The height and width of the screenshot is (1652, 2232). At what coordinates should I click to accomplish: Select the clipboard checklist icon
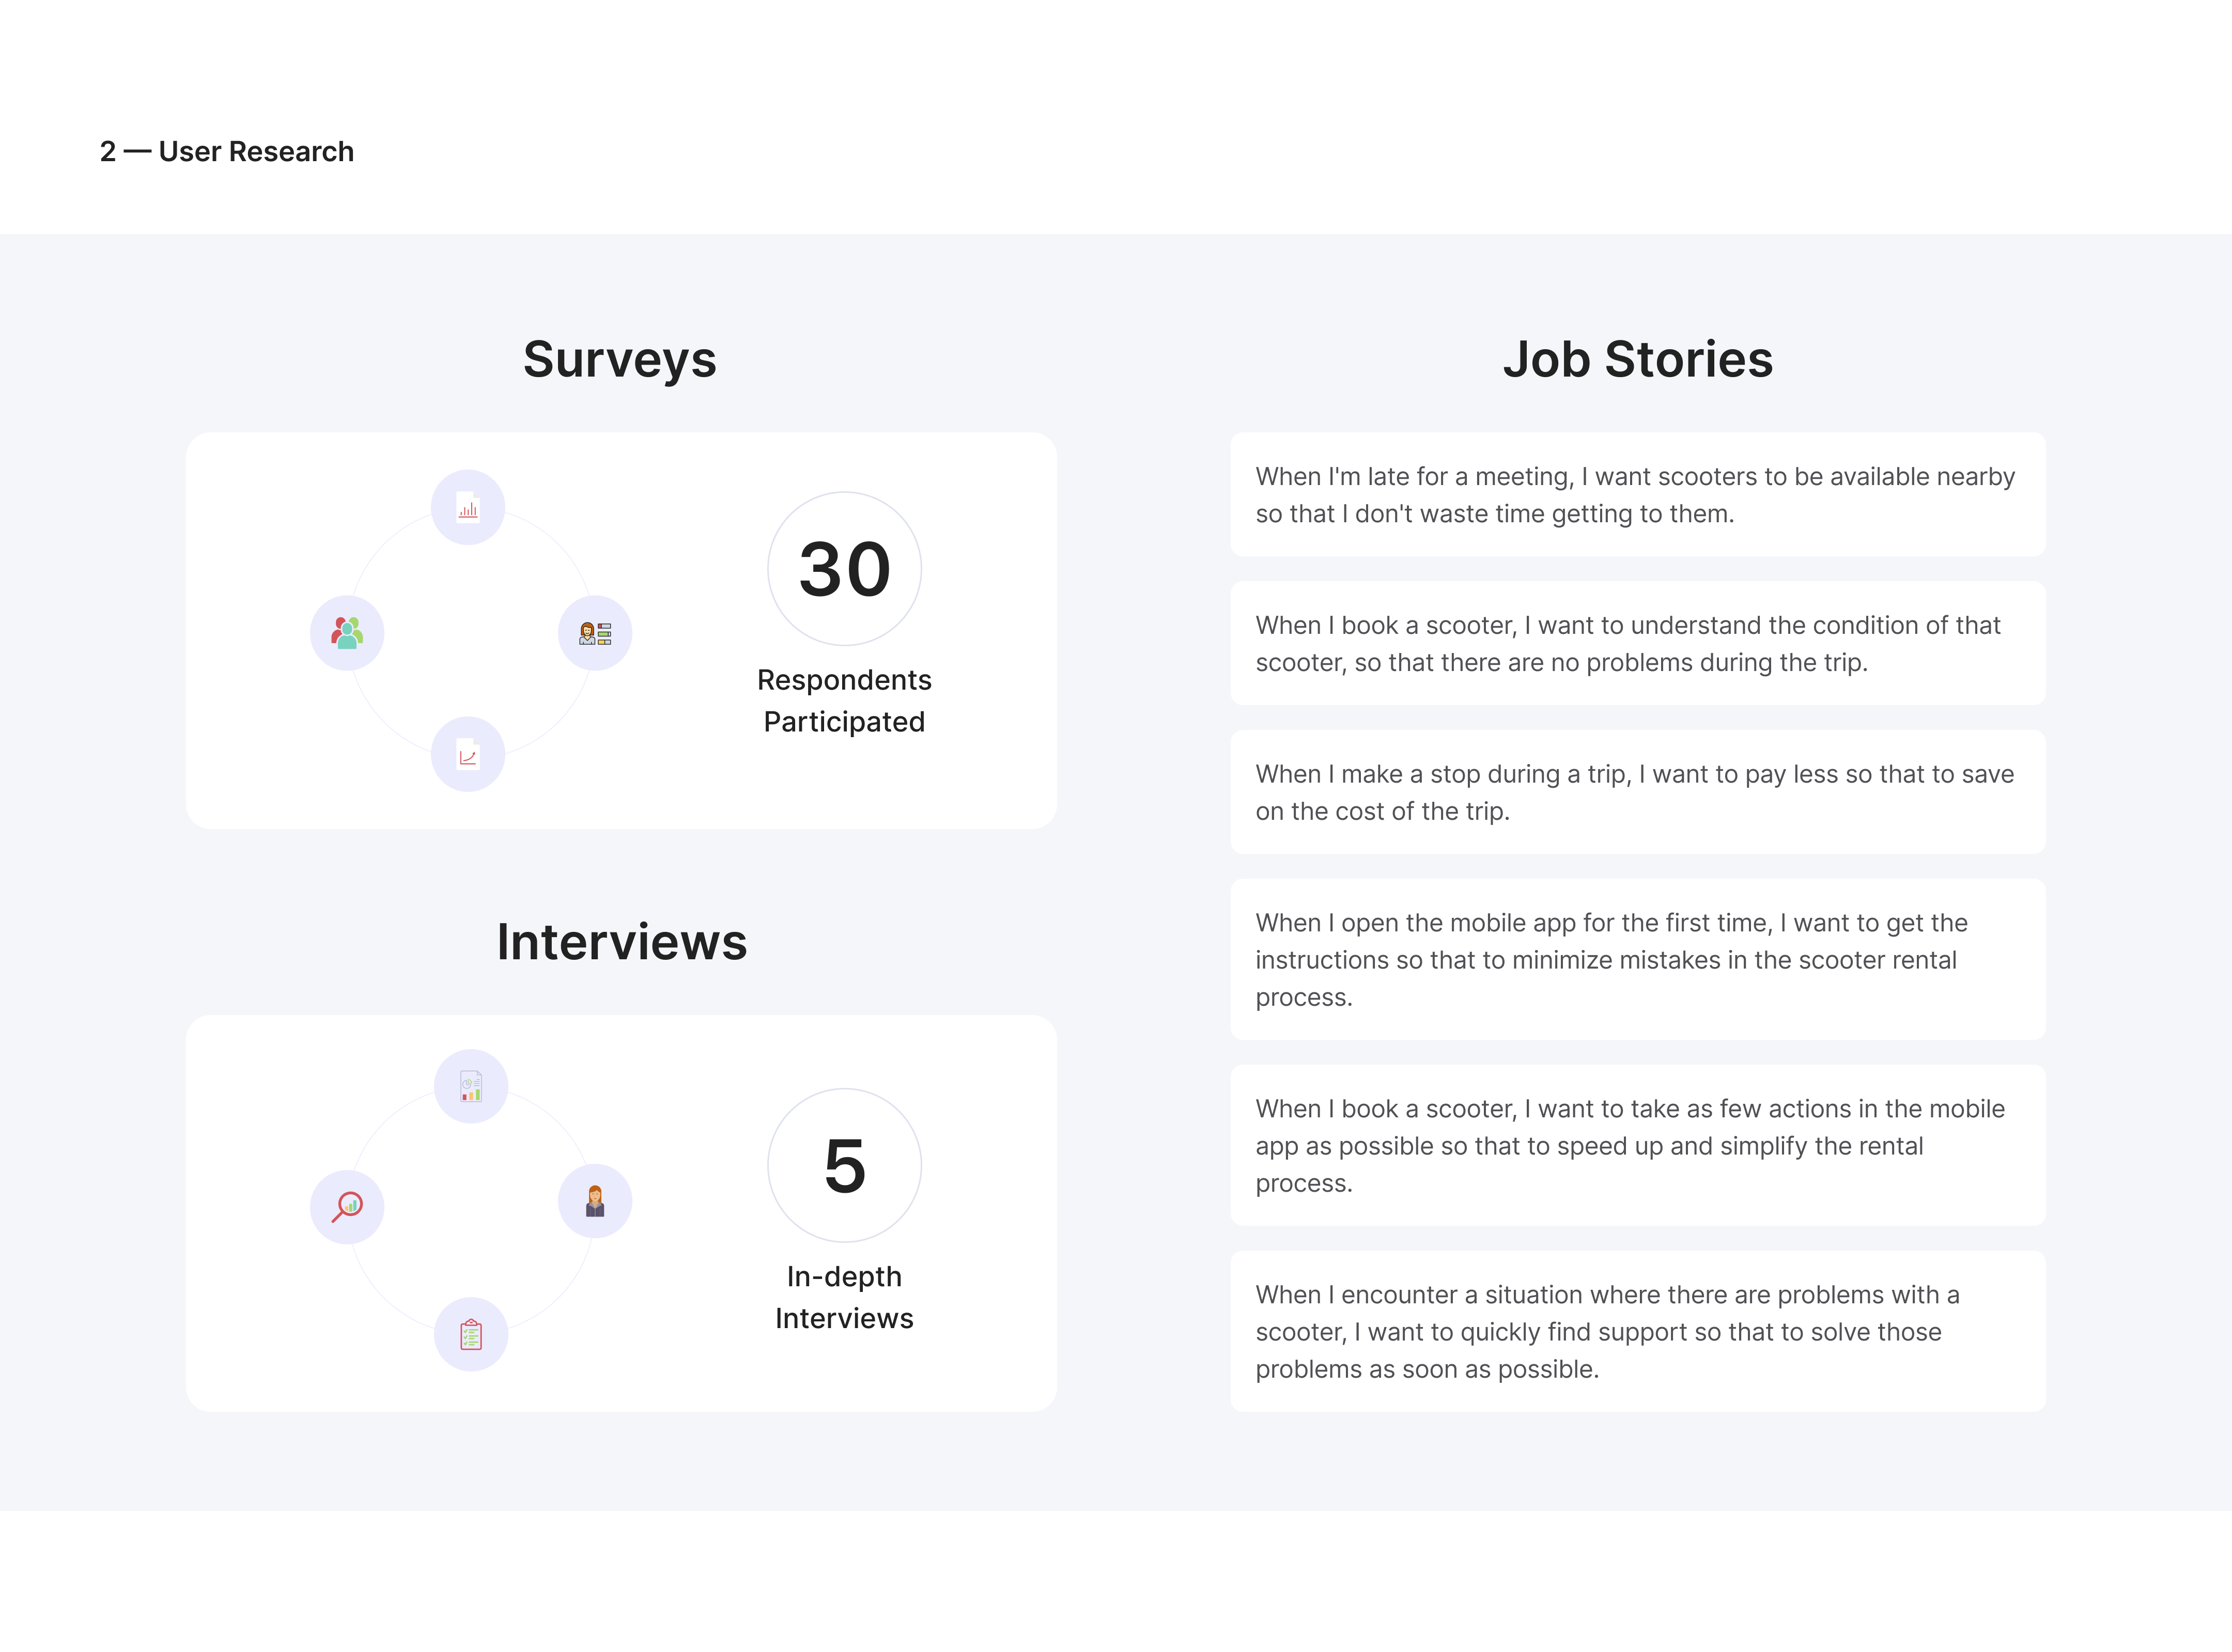471,1334
